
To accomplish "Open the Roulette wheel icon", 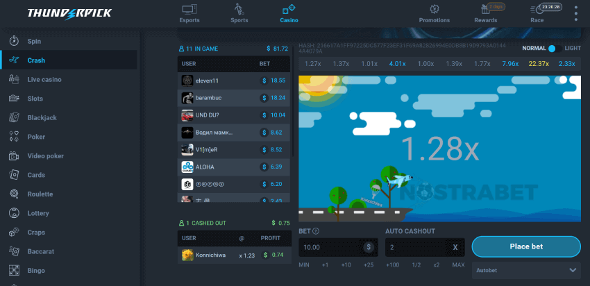I will (x=14, y=194).
